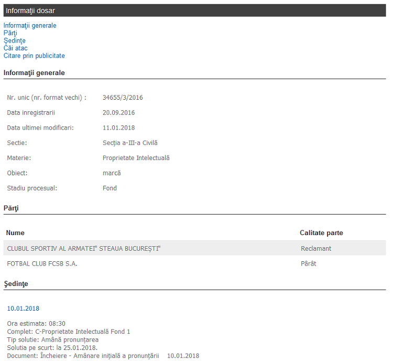Image resolution: width=393 pixels, height=361 pixels.
Task: Open the Citare prin publicitate link
Action: [x=34, y=56]
